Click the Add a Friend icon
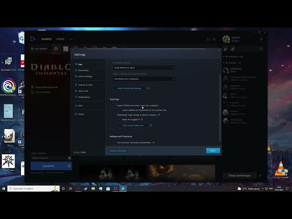Image resolution: width=292 pixels, height=219 pixels. click(226, 49)
